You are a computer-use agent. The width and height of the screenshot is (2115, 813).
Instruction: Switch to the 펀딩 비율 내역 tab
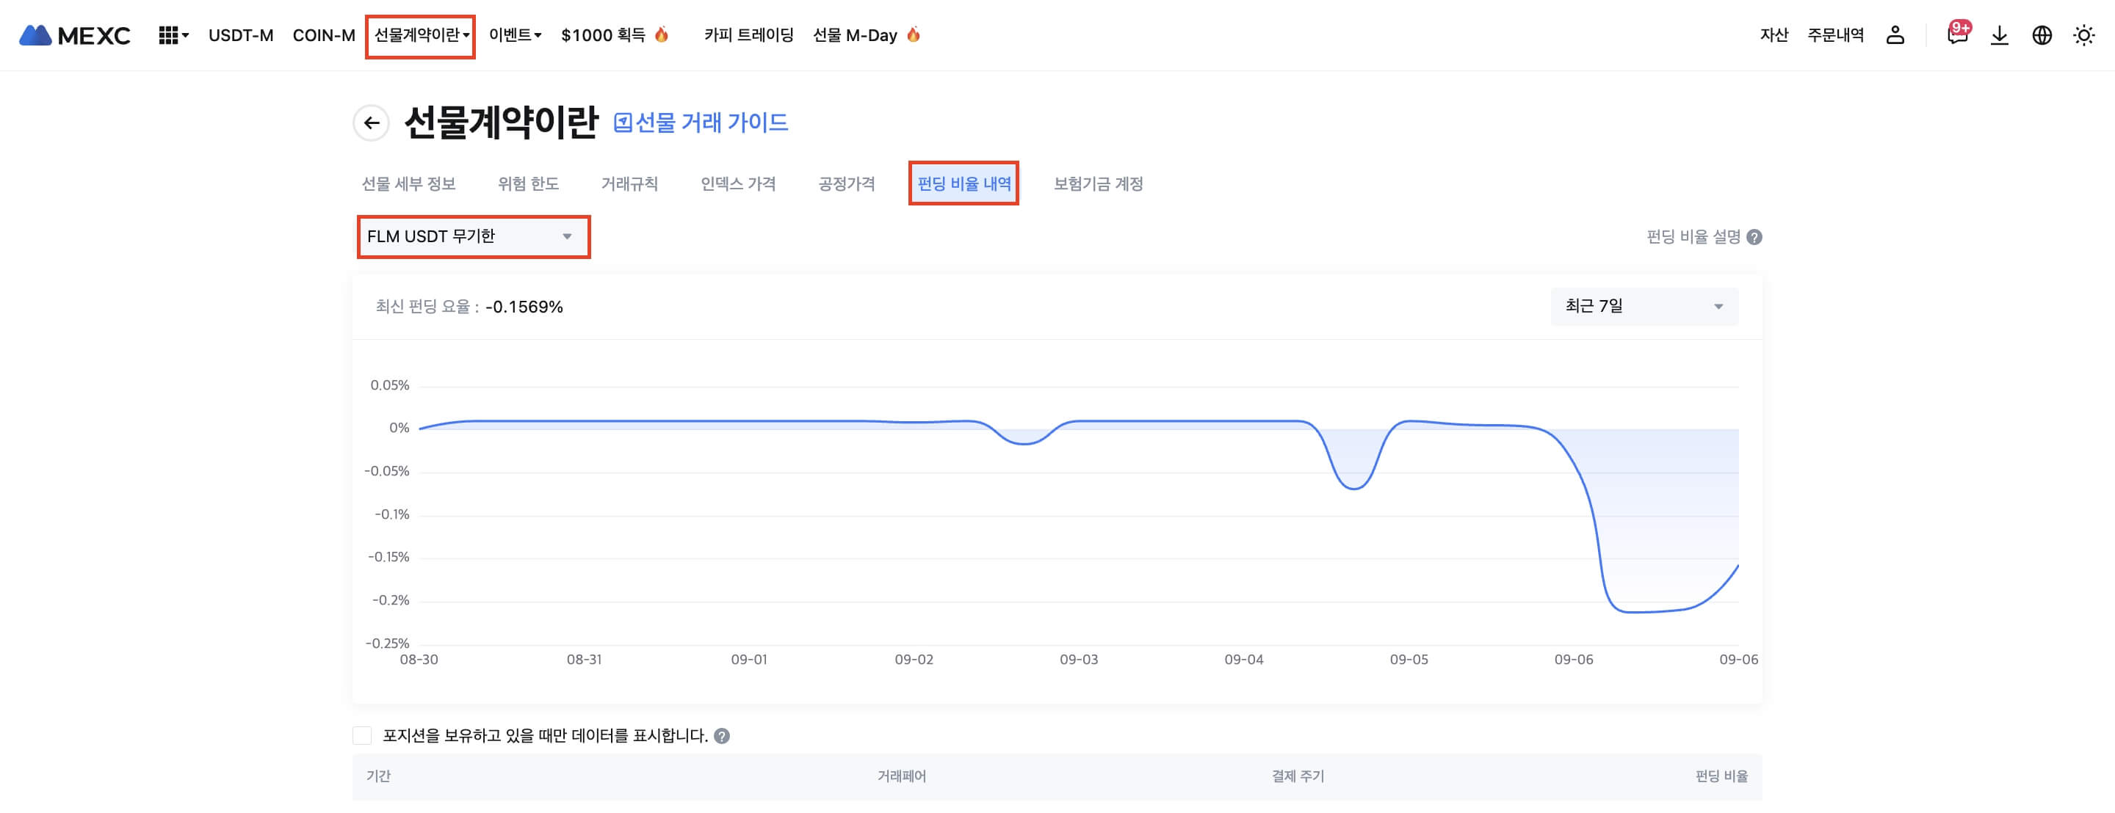[x=964, y=183]
